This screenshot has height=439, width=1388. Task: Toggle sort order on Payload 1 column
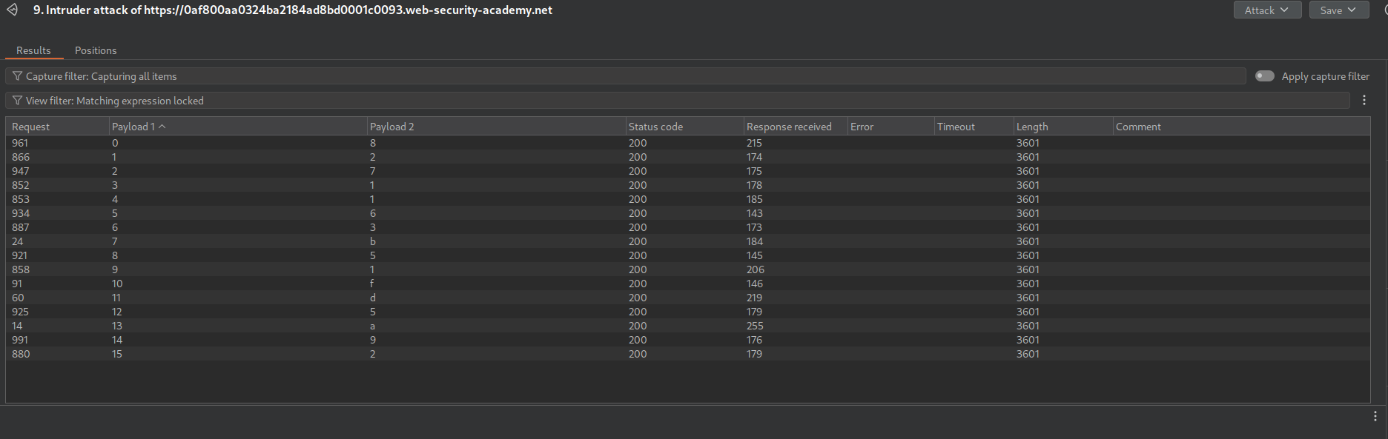click(x=139, y=127)
